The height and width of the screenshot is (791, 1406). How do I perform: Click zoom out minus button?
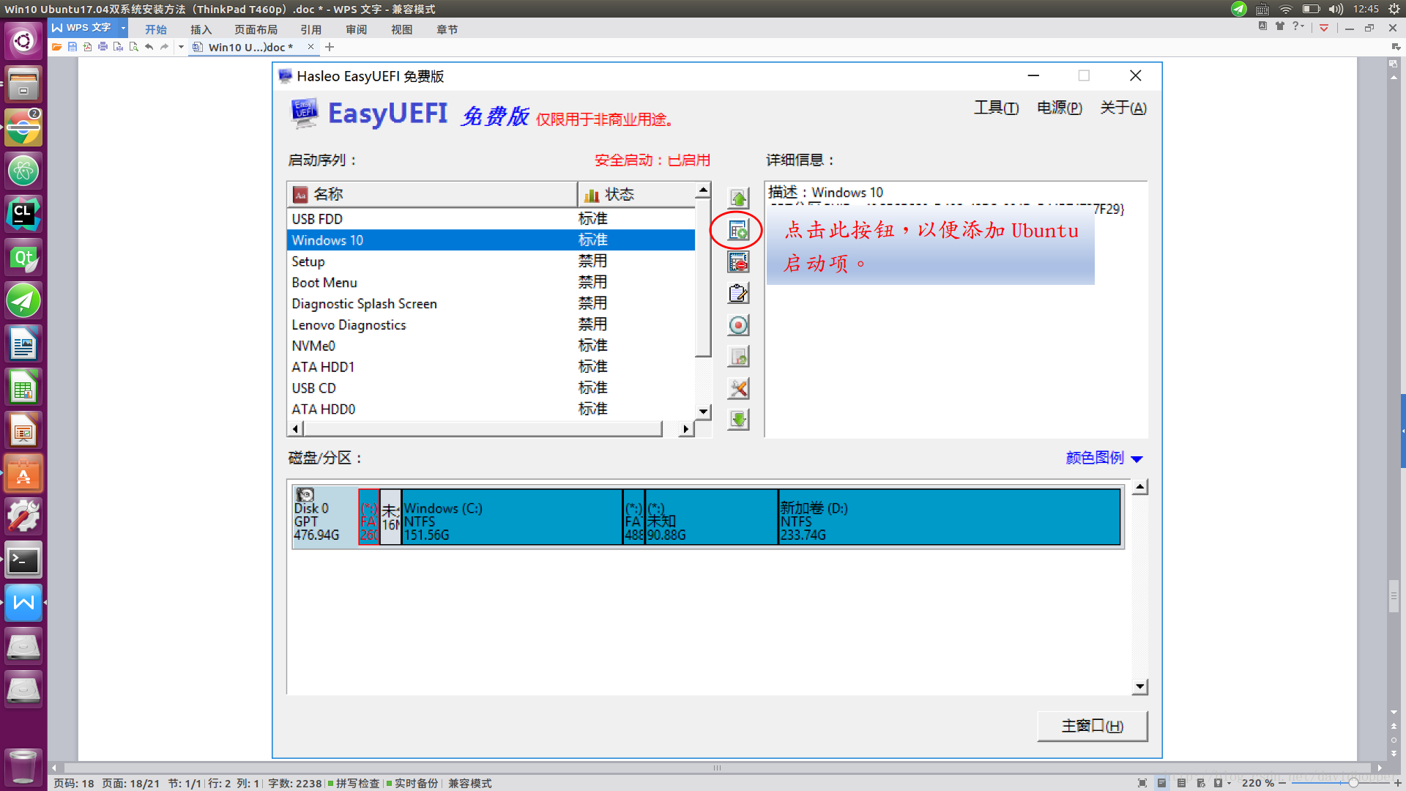[1282, 783]
